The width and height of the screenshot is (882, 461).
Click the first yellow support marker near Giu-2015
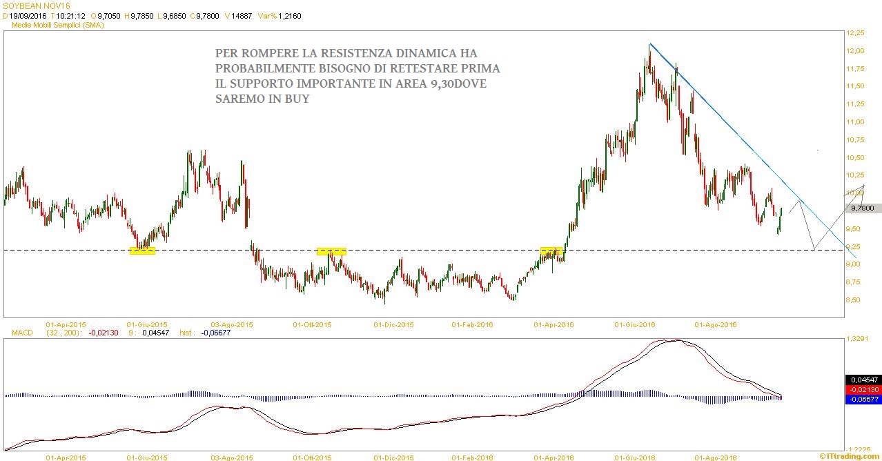(x=142, y=251)
